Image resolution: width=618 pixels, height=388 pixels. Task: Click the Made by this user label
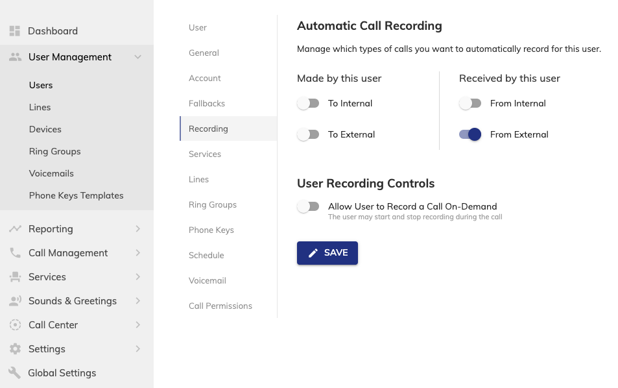pyautogui.click(x=339, y=79)
